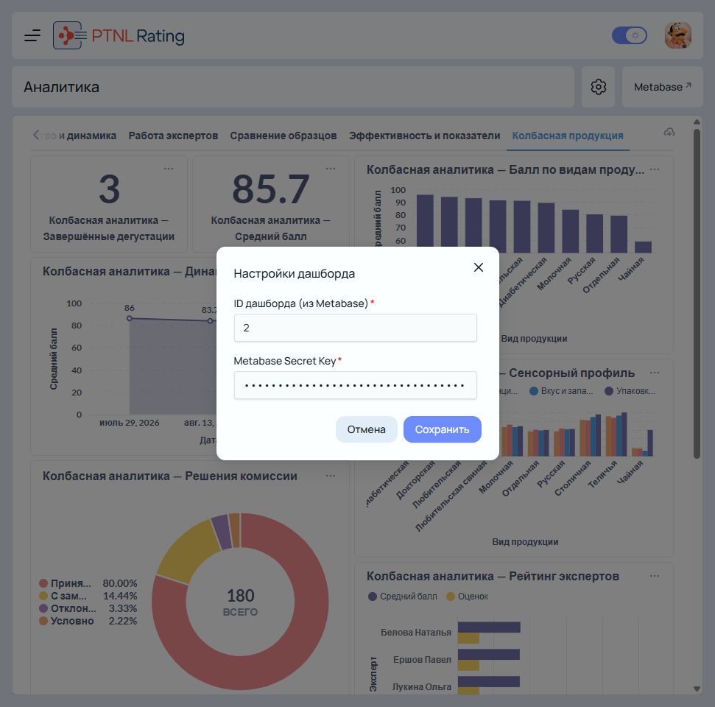Toggle Упаковка legend series
Image resolution: width=715 pixels, height=707 pixels.
point(630,391)
